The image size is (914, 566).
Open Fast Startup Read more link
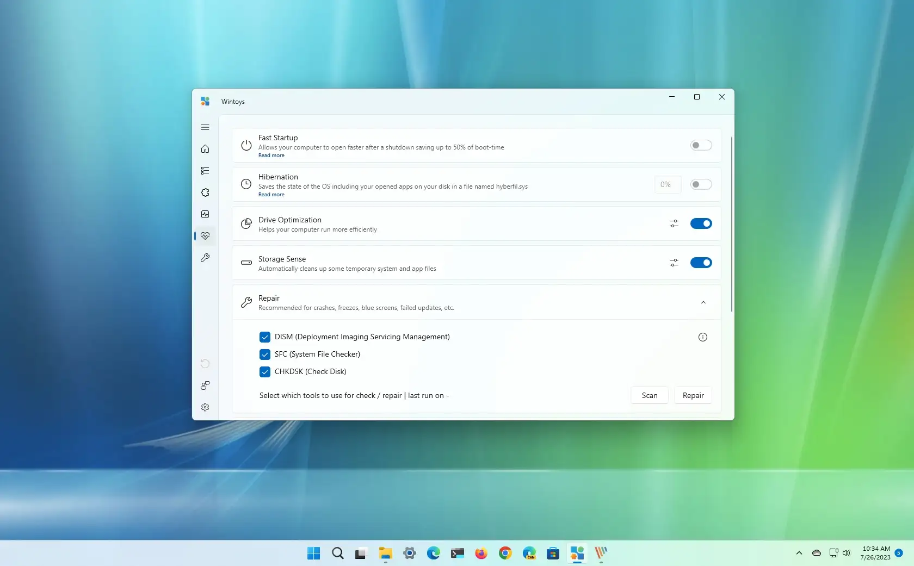click(271, 156)
